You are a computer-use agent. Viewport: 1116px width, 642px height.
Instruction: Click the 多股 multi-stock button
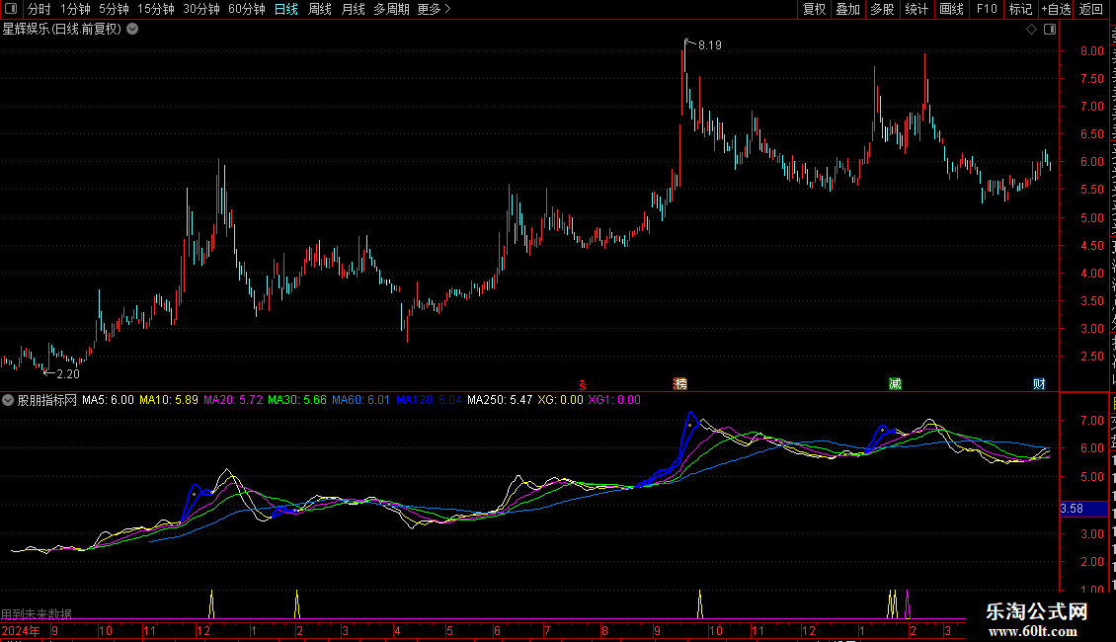click(x=883, y=9)
